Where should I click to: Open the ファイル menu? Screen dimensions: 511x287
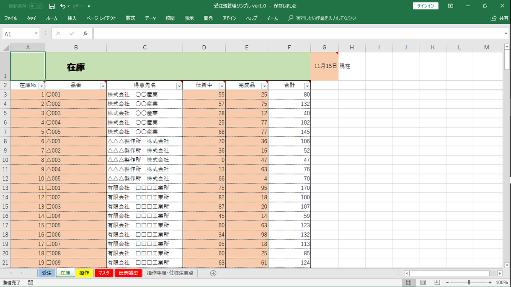point(10,18)
